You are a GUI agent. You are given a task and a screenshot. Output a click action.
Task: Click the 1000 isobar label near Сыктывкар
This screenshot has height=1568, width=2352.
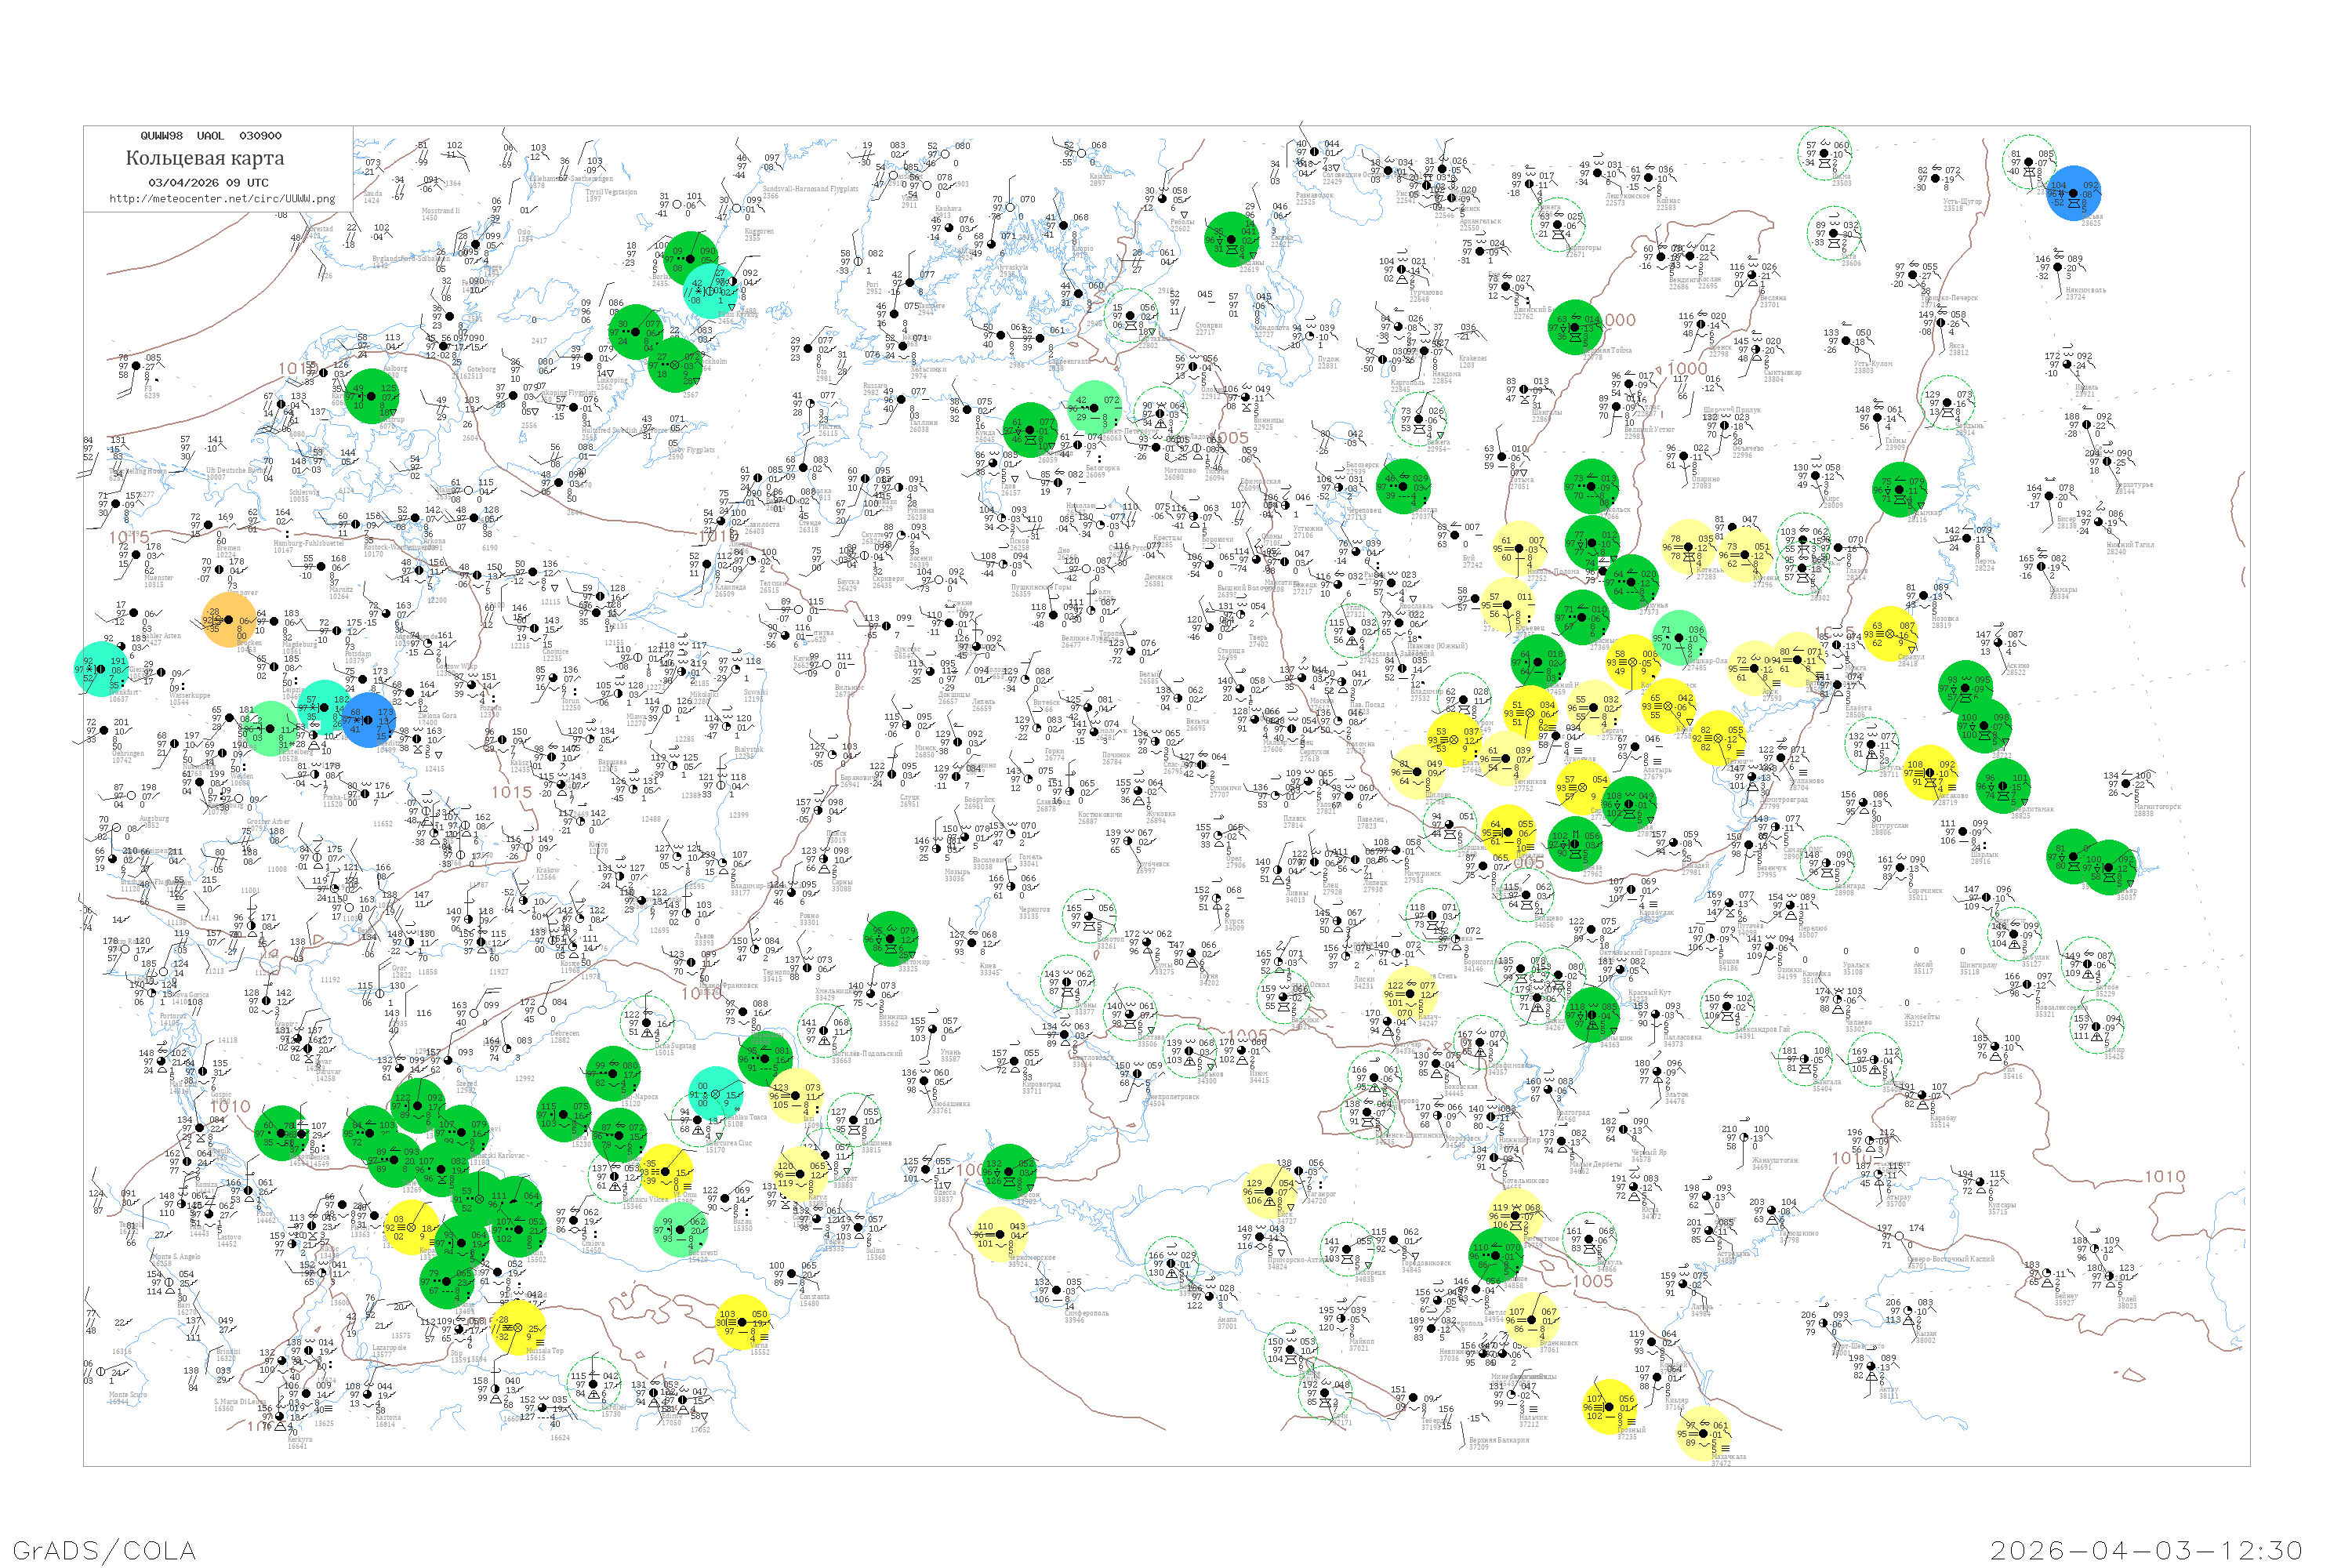pyautogui.click(x=1687, y=369)
